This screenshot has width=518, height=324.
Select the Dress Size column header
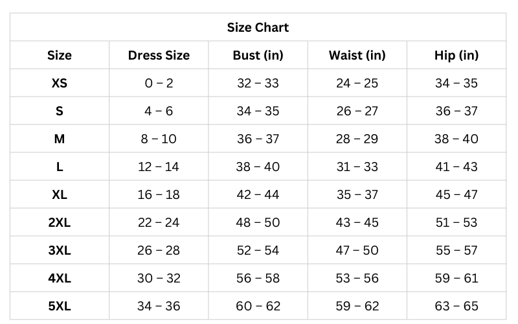[x=159, y=55]
